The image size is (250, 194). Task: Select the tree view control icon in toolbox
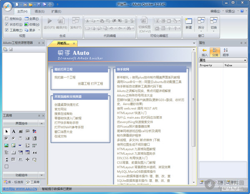[x=6, y=153]
